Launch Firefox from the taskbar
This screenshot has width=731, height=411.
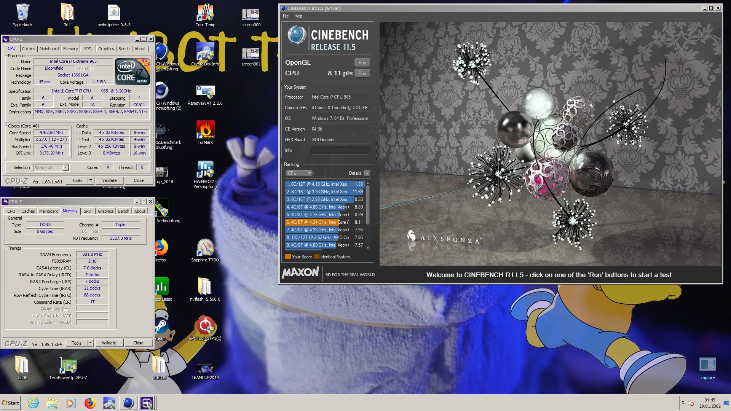coord(90,403)
